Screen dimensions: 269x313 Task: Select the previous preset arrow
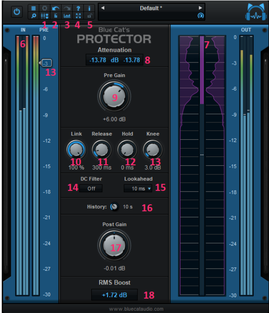[103, 8]
